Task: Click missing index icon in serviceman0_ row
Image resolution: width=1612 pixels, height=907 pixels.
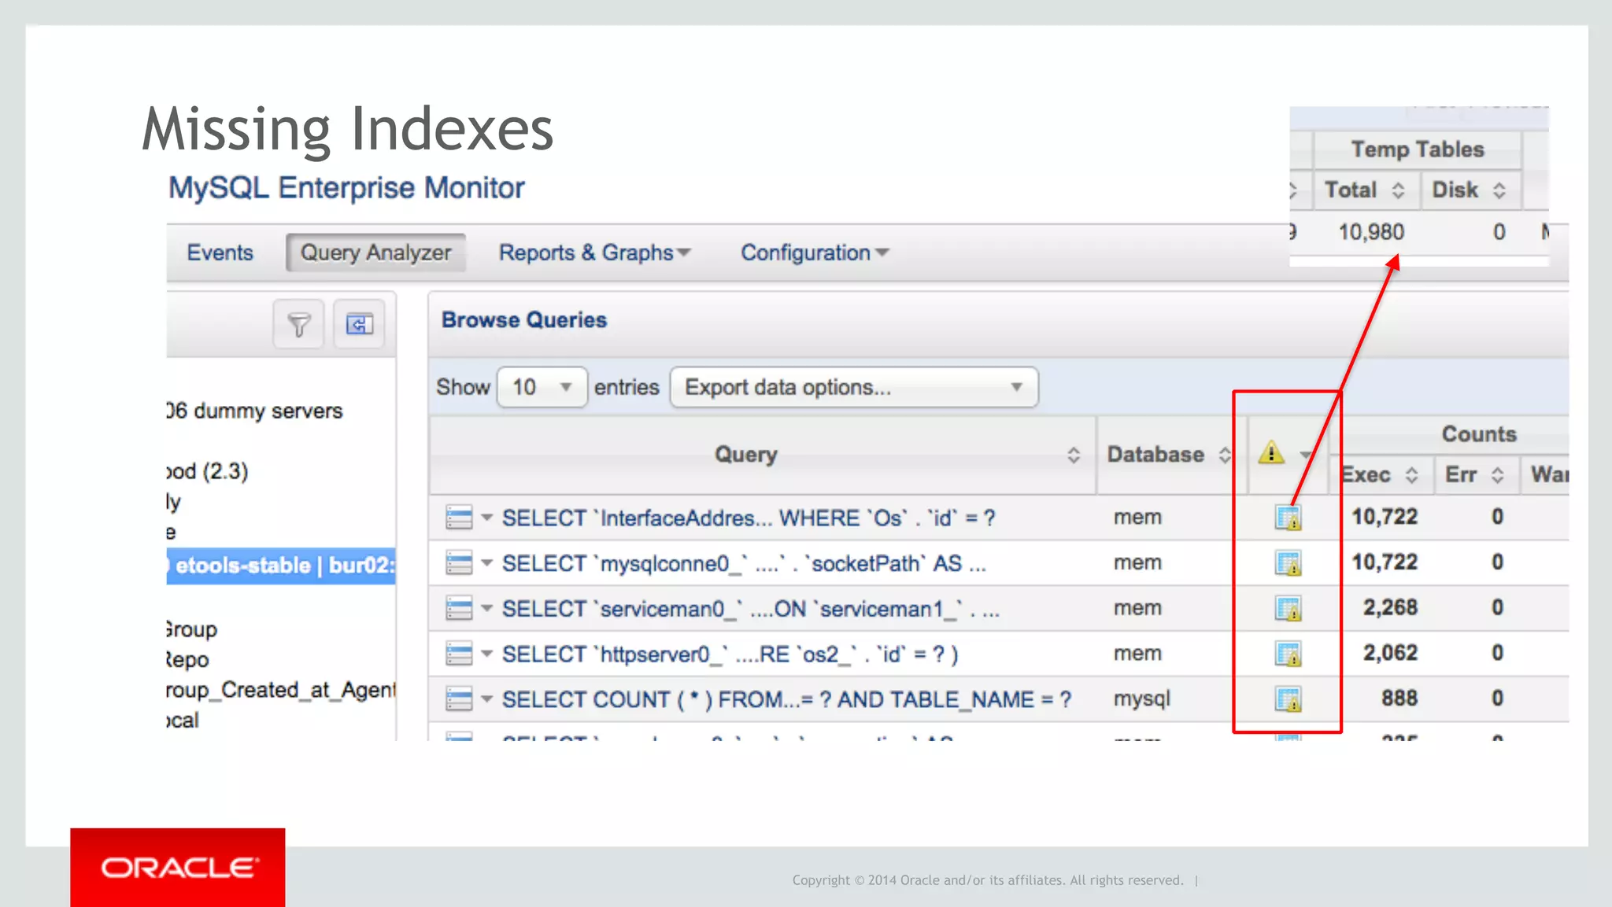Action: (1288, 609)
